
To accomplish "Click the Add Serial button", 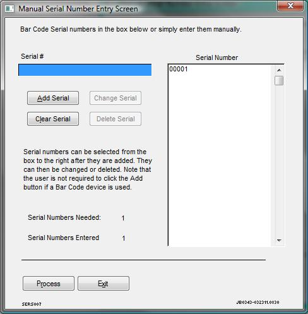I will pos(53,98).
